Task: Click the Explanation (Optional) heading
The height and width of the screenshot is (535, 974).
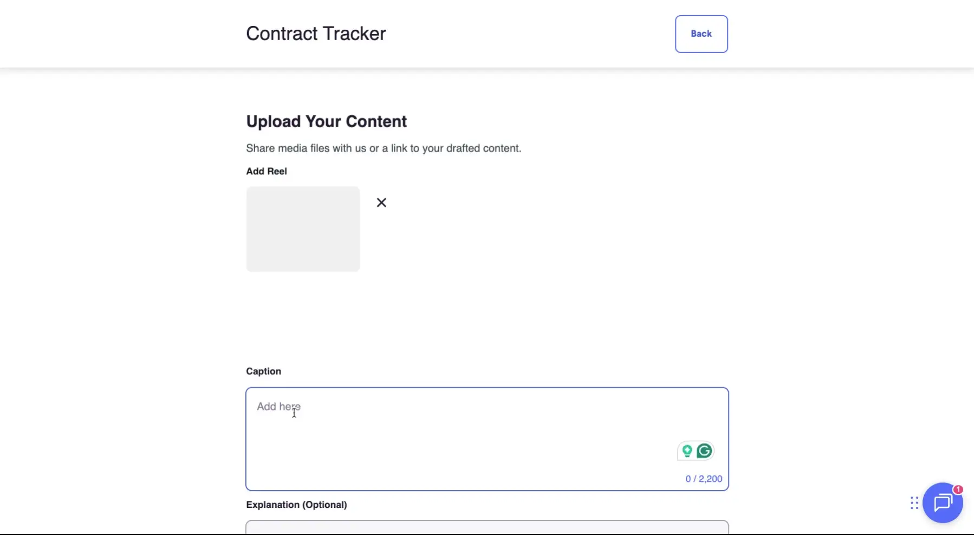Action: coord(296,504)
